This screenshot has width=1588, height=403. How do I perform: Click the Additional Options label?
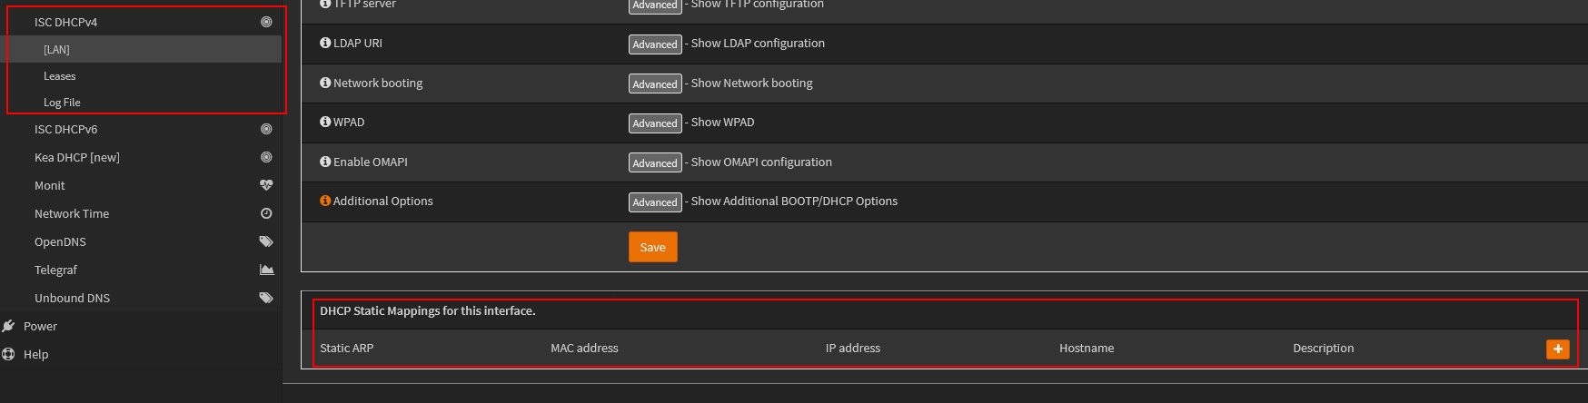[x=382, y=201]
